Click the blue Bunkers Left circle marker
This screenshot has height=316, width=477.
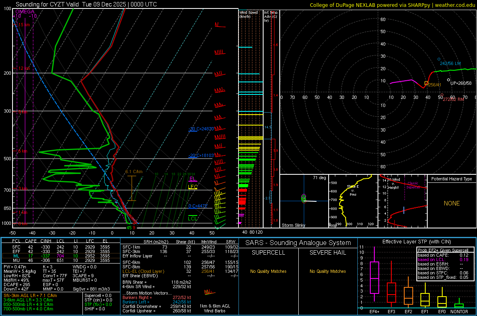click(439, 59)
